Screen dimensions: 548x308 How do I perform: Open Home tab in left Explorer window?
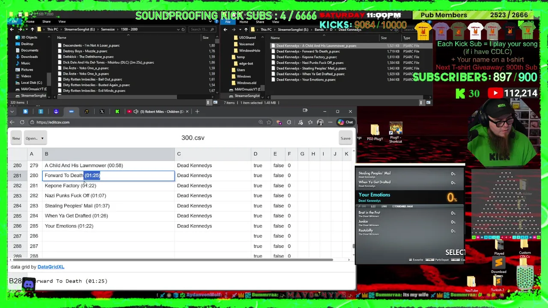[x=30, y=21]
